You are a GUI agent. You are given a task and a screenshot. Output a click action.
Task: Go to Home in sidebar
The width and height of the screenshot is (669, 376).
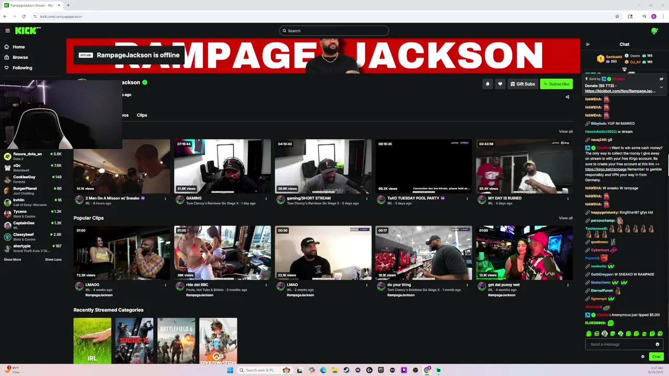15,47
